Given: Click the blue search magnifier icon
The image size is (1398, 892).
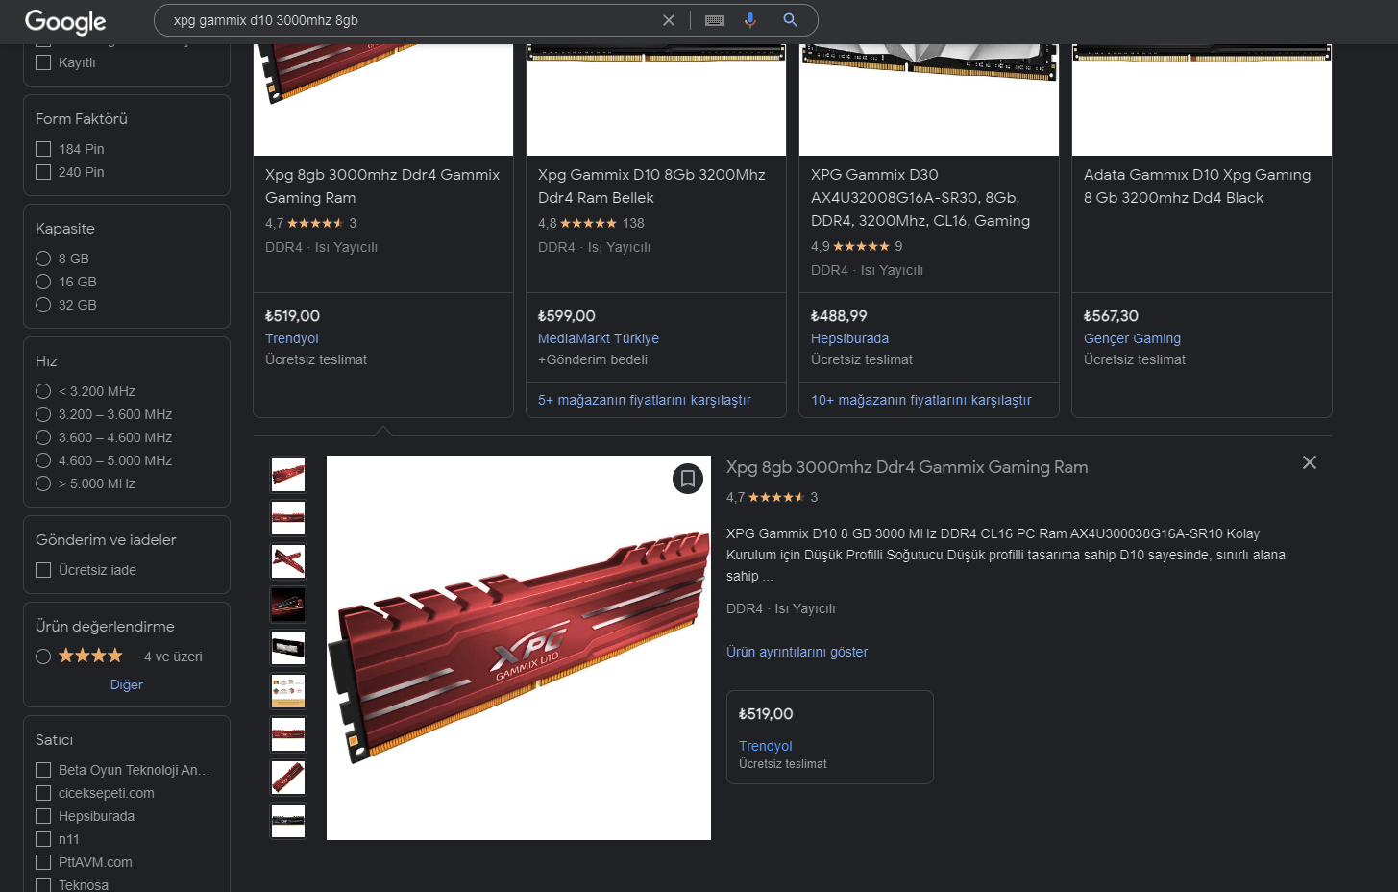Looking at the screenshot, I should (790, 20).
